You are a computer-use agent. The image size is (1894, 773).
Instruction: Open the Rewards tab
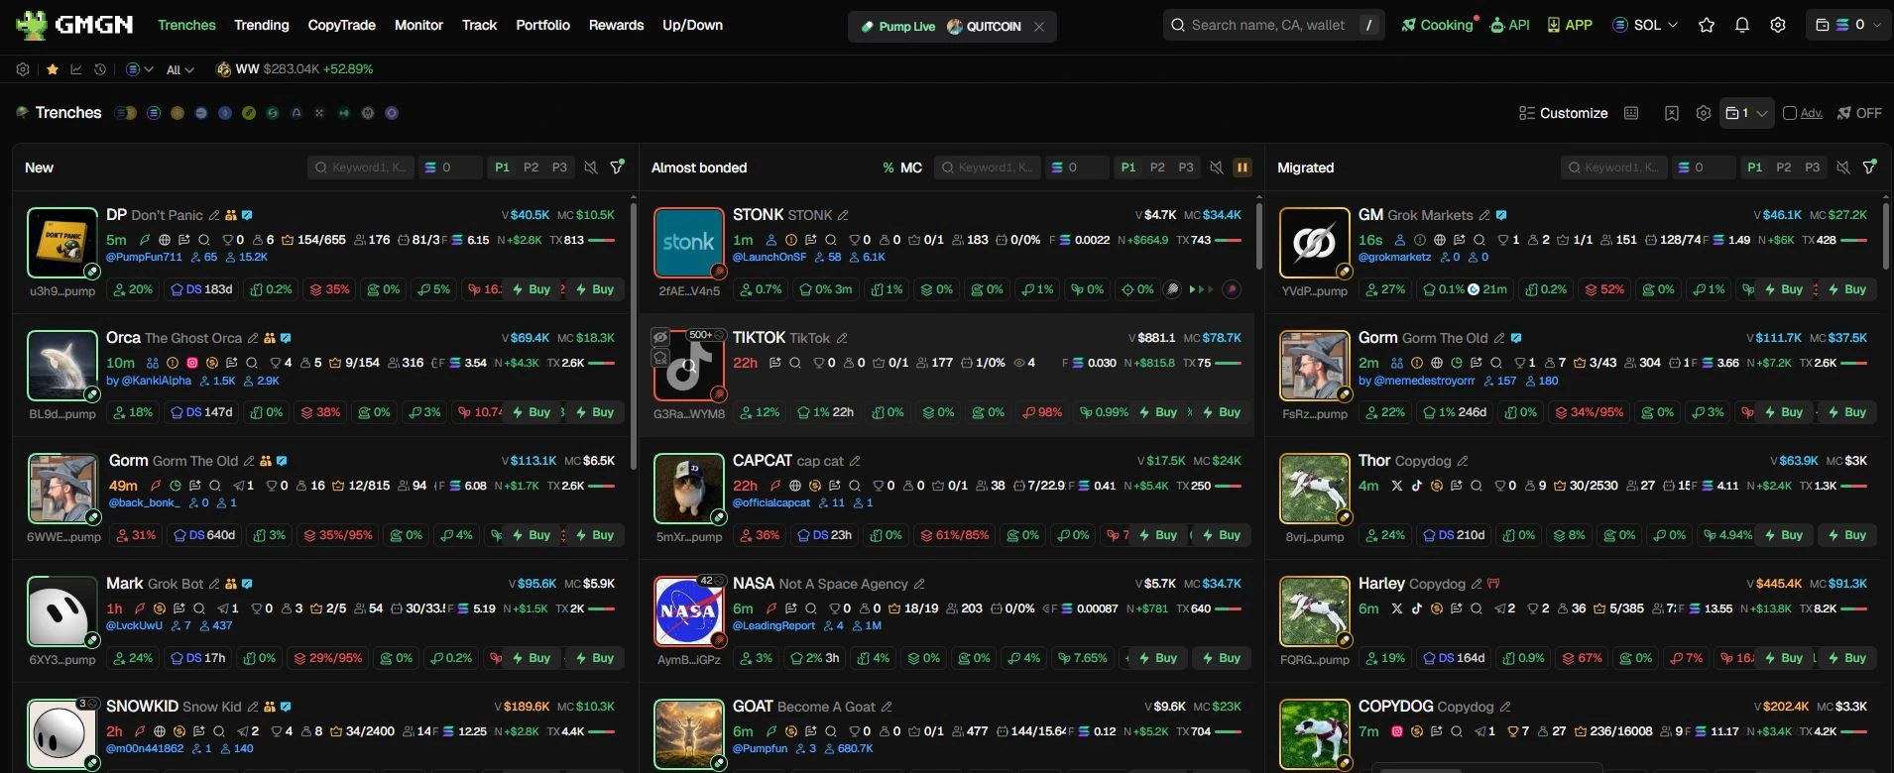616,25
